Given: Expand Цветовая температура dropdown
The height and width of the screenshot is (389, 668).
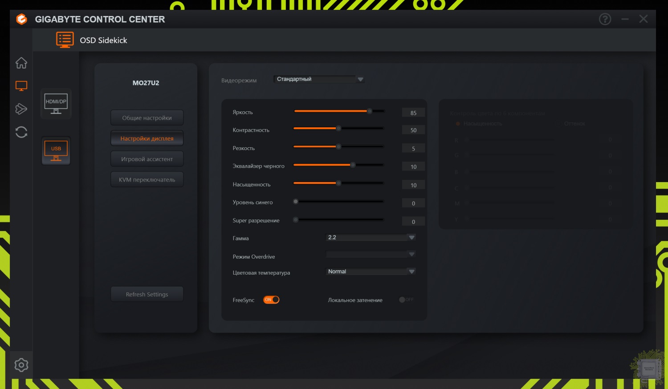Looking at the screenshot, I should (x=411, y=271).
